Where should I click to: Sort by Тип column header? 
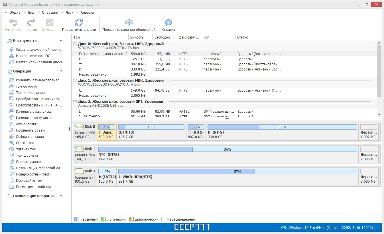click(218, 37)
